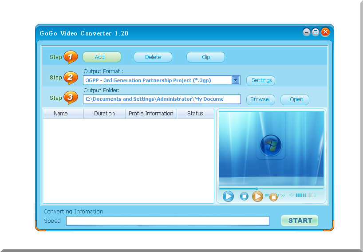Click the Speed progress bar
This screenshot has width=363, height=252.
pyautogui.click(x=168, y=221)
